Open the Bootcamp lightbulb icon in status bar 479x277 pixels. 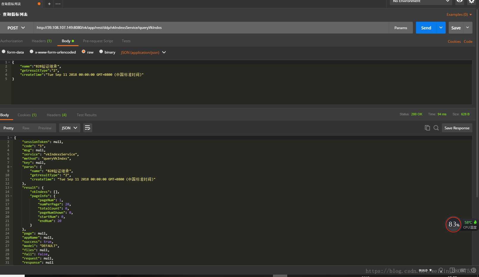pyautogui.click(x=441, y=270)
